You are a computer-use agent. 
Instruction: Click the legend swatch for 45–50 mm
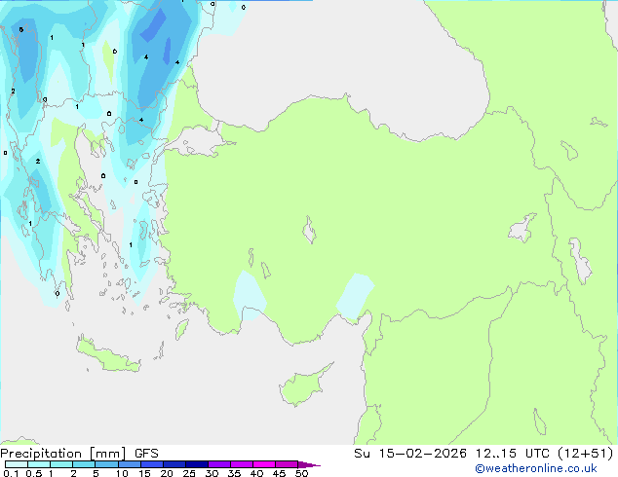pos(287,464)
